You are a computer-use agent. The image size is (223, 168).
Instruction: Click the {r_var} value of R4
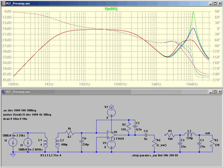tap(162, 145)
